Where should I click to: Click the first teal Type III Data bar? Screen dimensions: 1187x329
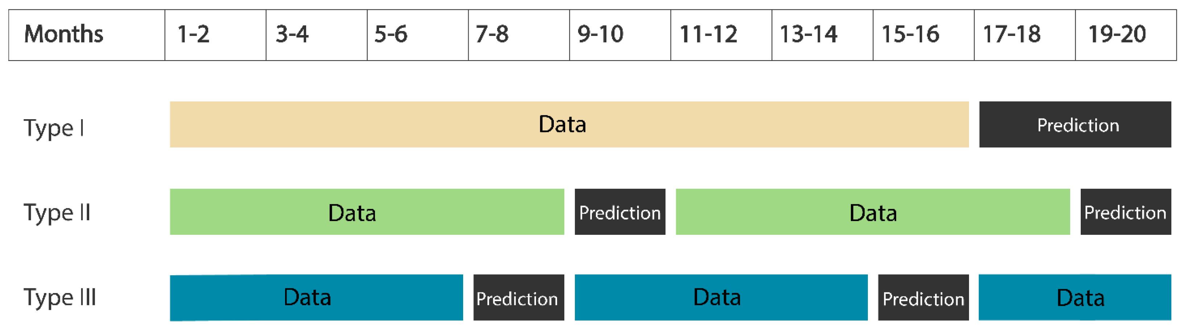[x=316, y=297]
